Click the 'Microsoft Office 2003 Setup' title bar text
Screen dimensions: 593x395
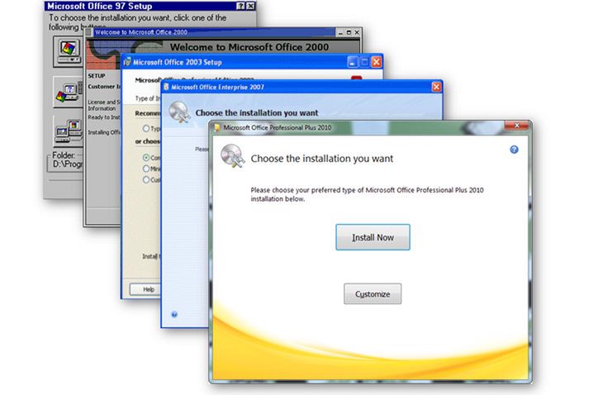click(x=178, y=62)
